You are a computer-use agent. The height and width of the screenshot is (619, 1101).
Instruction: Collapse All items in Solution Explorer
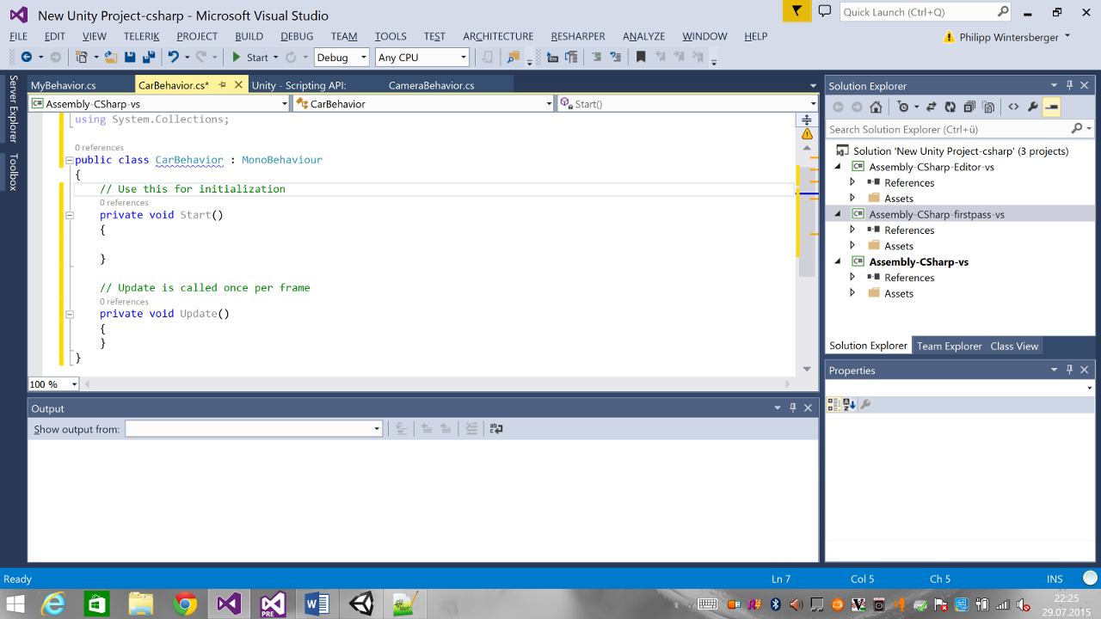[969, 107]
